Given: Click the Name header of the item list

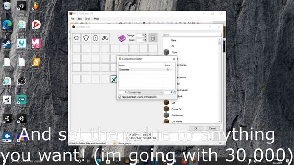Looking at the screenshot, I should tap(174, 40).
